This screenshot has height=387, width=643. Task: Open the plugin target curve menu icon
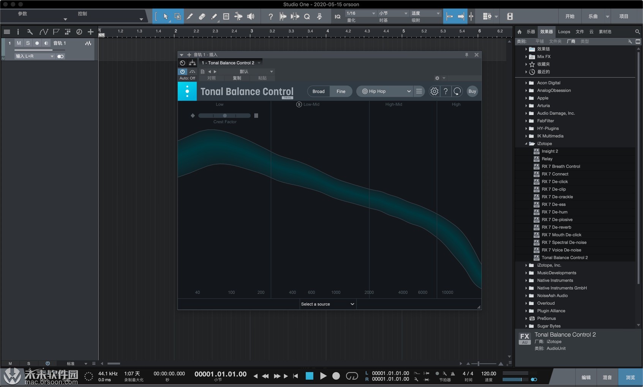419,91
